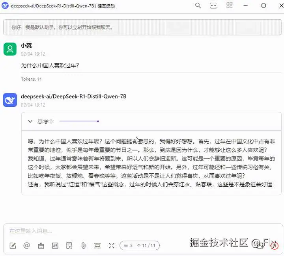Click the model name deepseek-ai/DeepSeek-R1-Distill-Qwen-7B above the reply
284x256 pixels.
point(73,96)
